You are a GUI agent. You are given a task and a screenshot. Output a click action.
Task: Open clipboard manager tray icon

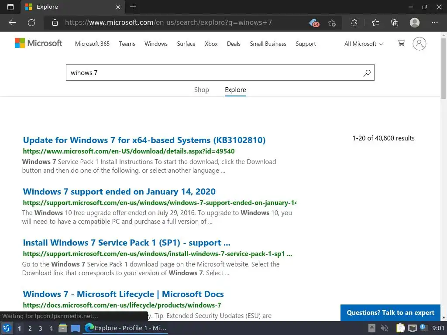pos(401,328)
